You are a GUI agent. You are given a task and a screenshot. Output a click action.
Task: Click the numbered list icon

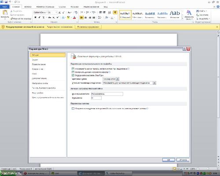click(88, 12)
